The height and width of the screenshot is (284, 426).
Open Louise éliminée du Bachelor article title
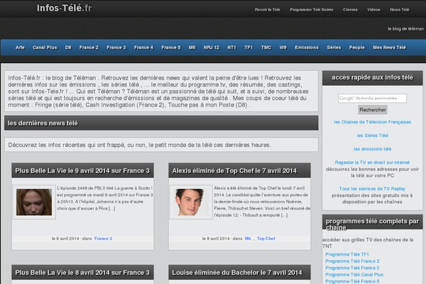(237, 273)
